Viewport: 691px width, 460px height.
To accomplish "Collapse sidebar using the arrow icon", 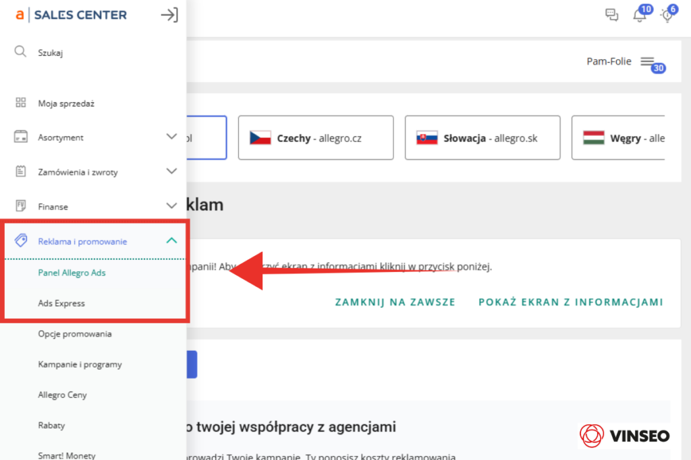I will (x=169, y=15).
